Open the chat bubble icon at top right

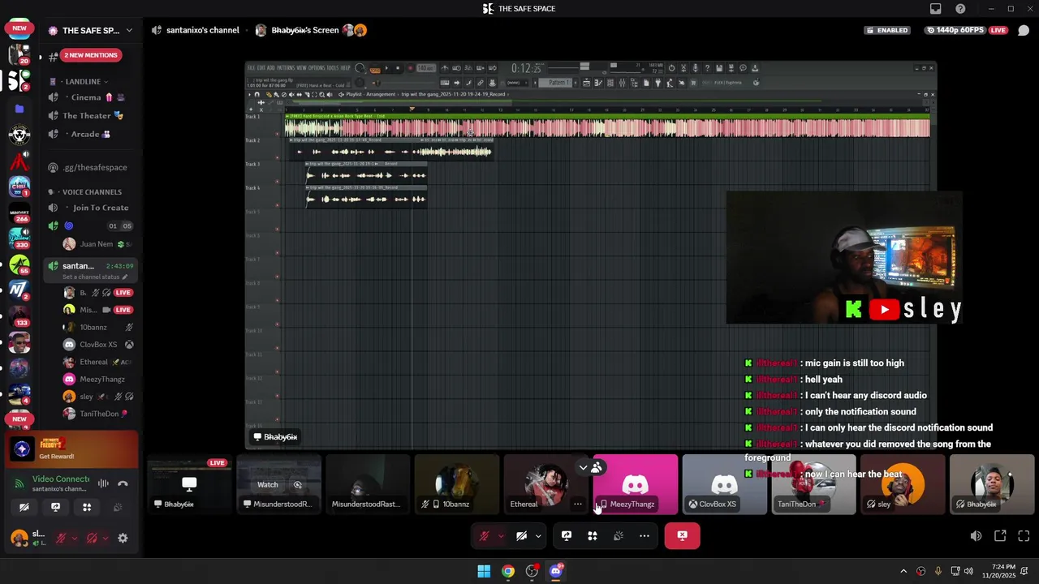pos(1024,30)
